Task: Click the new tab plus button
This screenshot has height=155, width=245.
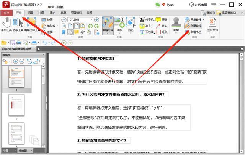Action: (38, 49)
